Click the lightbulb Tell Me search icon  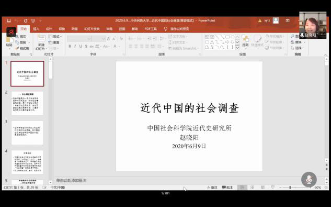[x=165, y=29]
